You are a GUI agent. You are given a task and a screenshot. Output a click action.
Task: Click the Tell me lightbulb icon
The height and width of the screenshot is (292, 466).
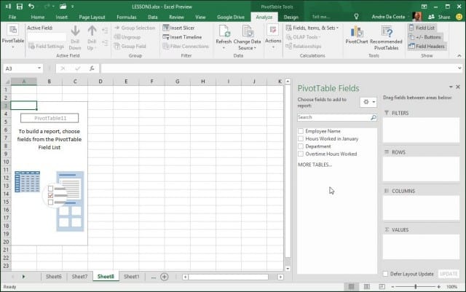click(356, 17)
